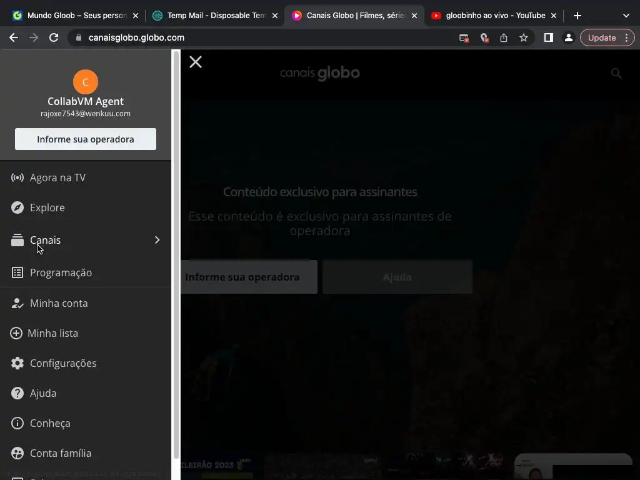Click Informe sua operadora in sidebar
Screen dimensions: 640x480
tap(85, 139)
